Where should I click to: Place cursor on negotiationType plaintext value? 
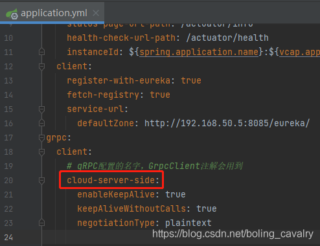click(x=189, y=223)
